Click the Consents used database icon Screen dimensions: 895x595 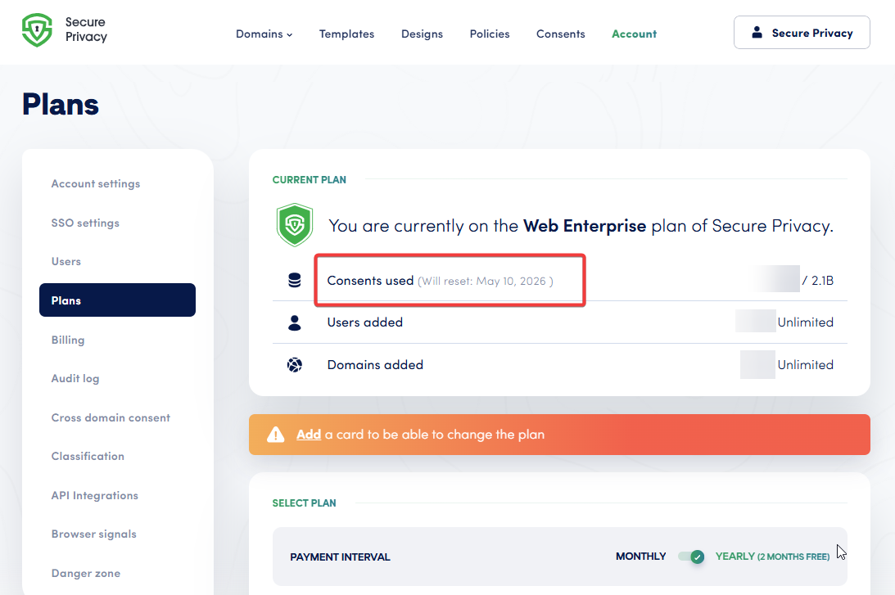[x=295, y=280]
